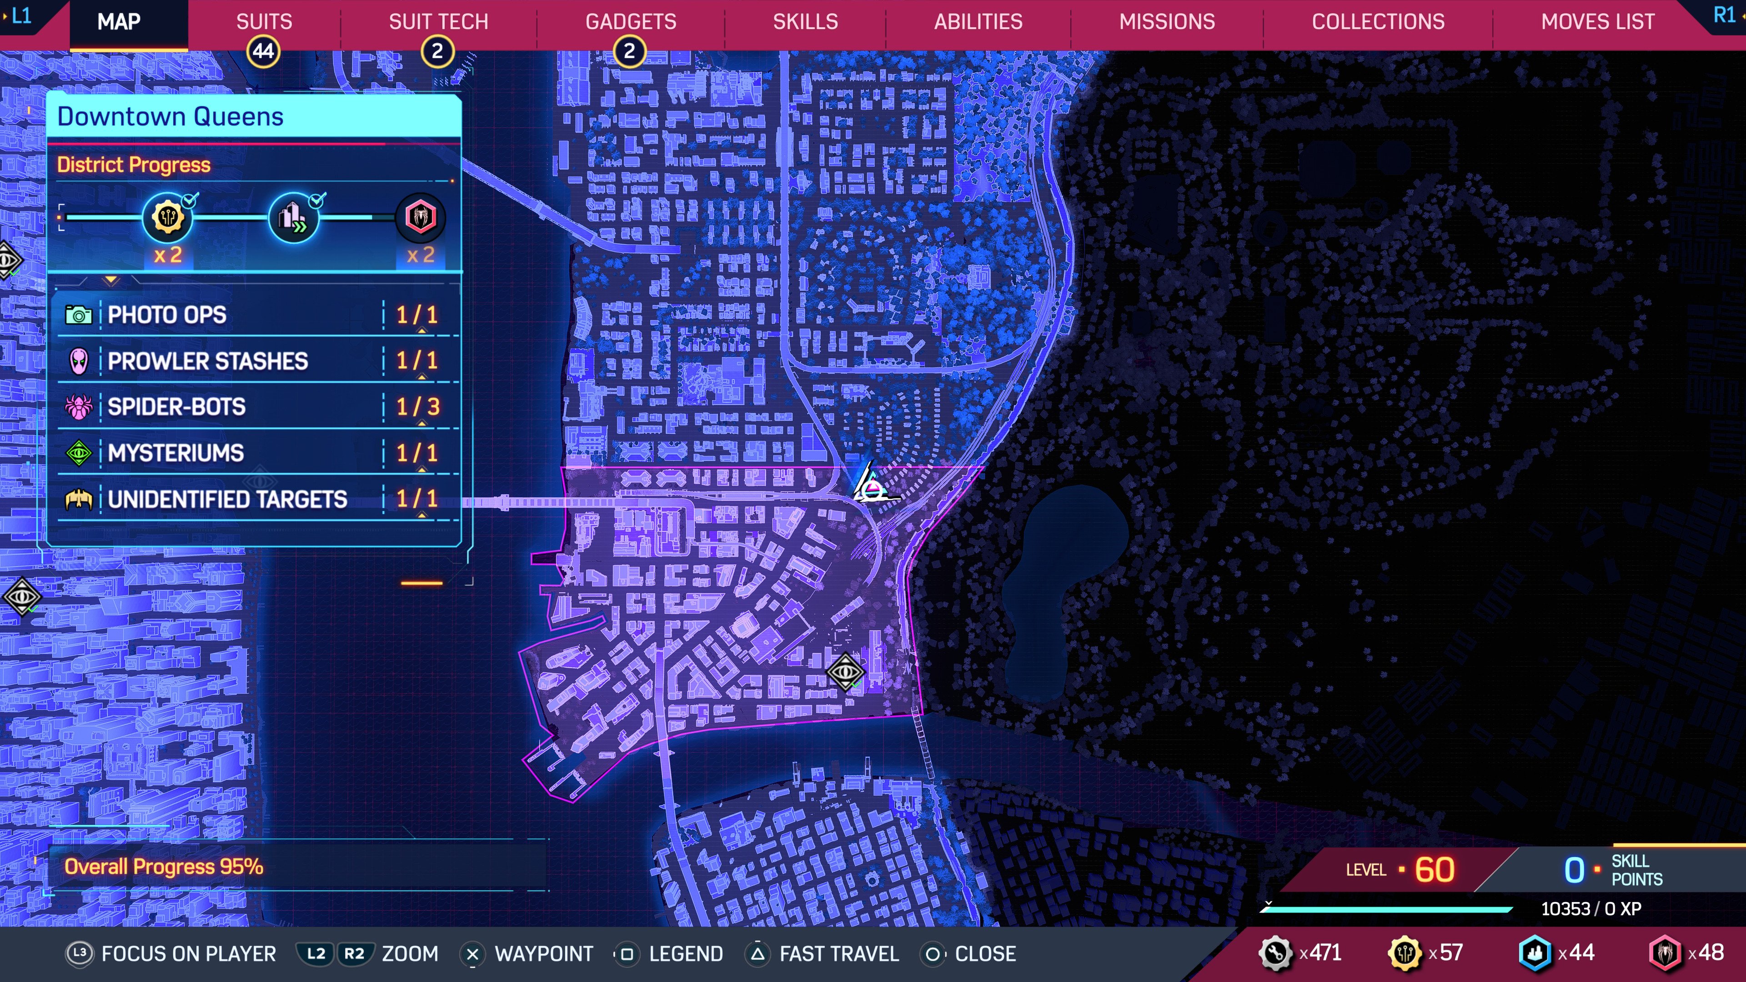Open the GADGETS tab
The height and width of the screenshot is (982, 1746).
(x=631, y=22)
